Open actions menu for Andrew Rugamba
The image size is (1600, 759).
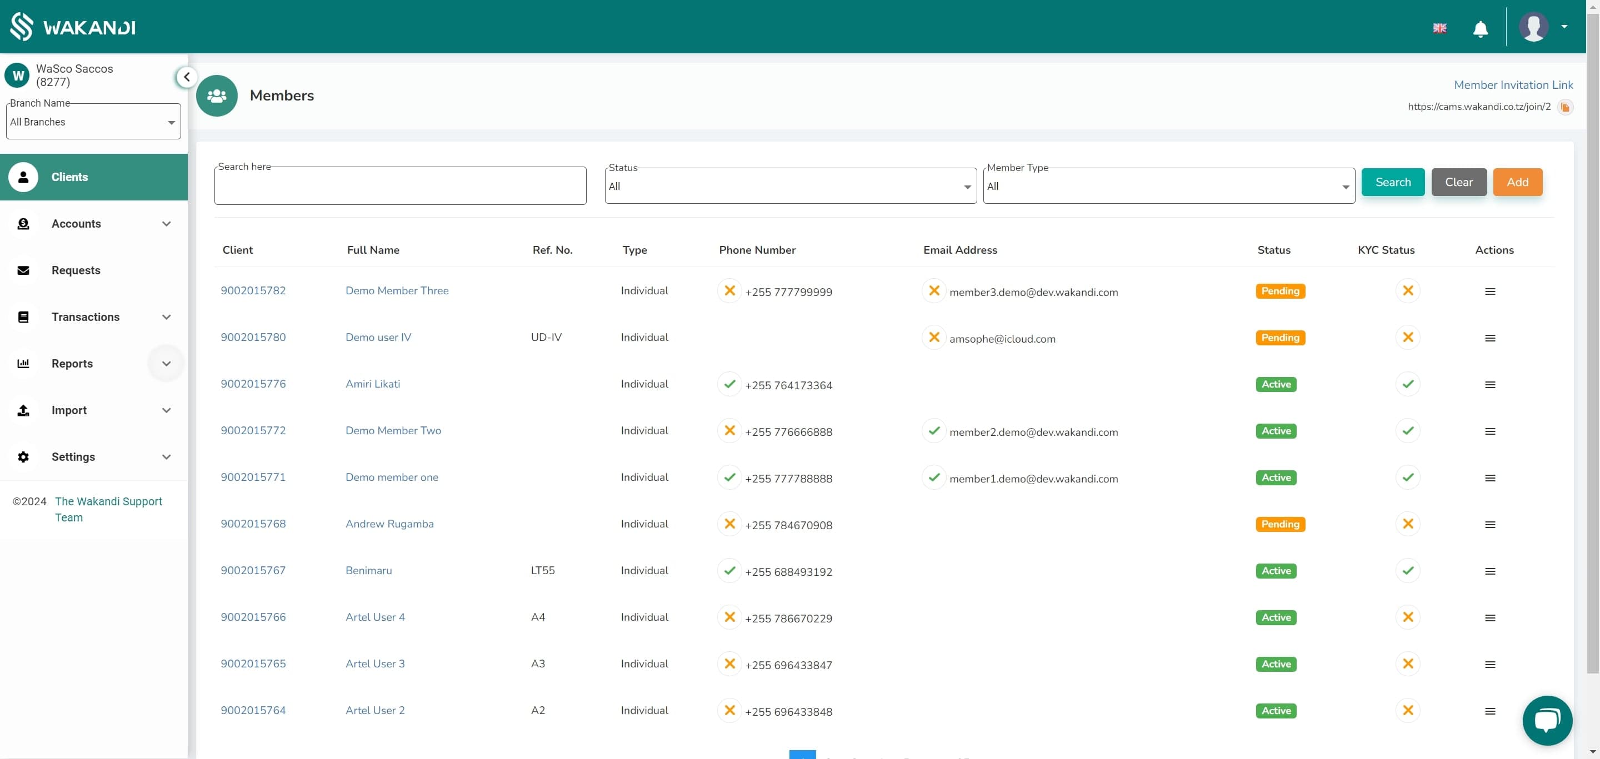pyautogui.click(x=1489, y=524)
